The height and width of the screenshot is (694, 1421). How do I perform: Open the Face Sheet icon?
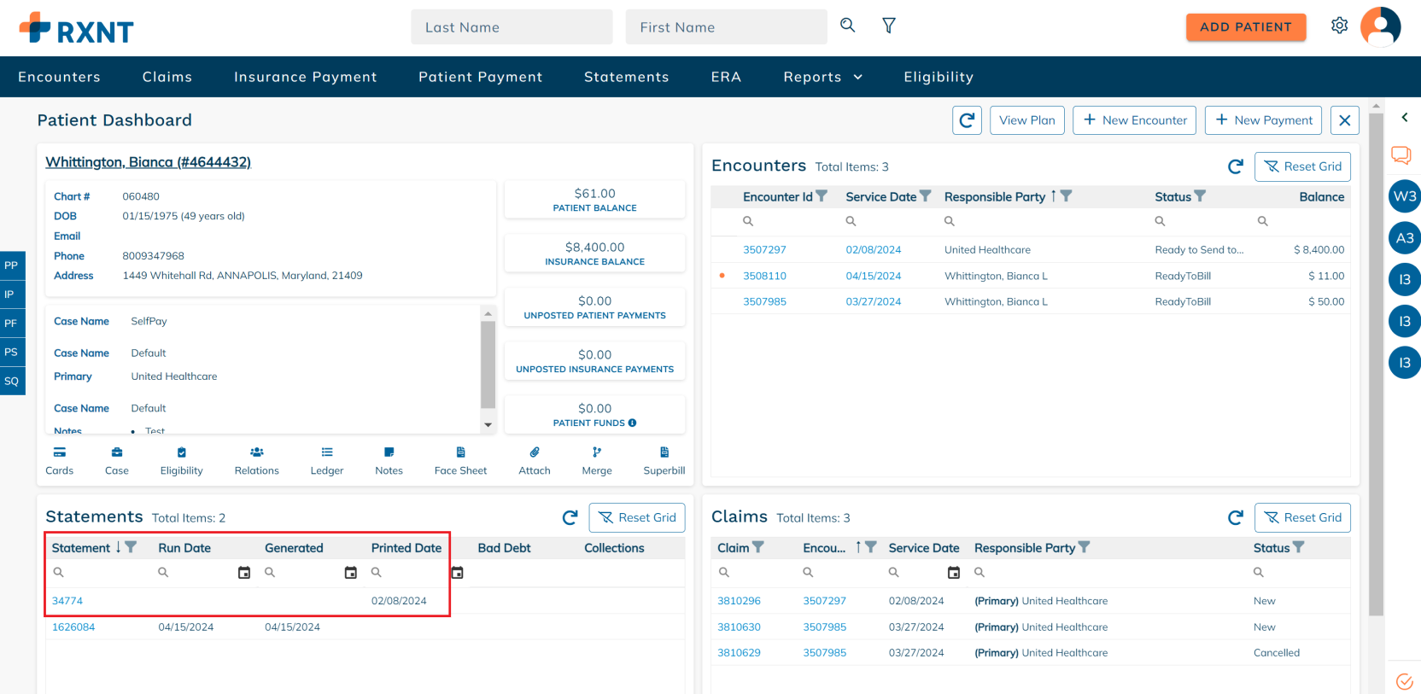coord(460,452)
